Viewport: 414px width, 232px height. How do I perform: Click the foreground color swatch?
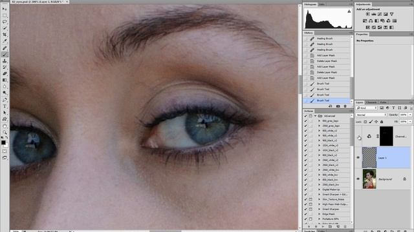[3, 142]
